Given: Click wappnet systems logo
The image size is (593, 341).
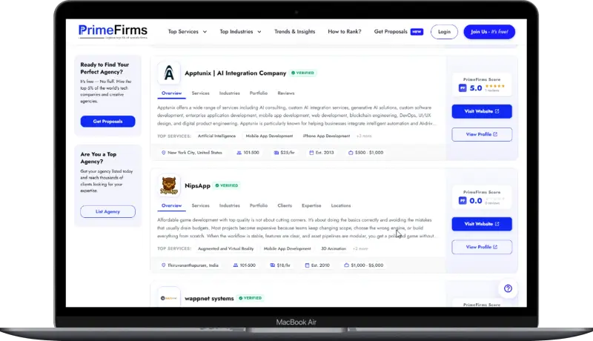Looking at the screenshot, I should point(169,297).
